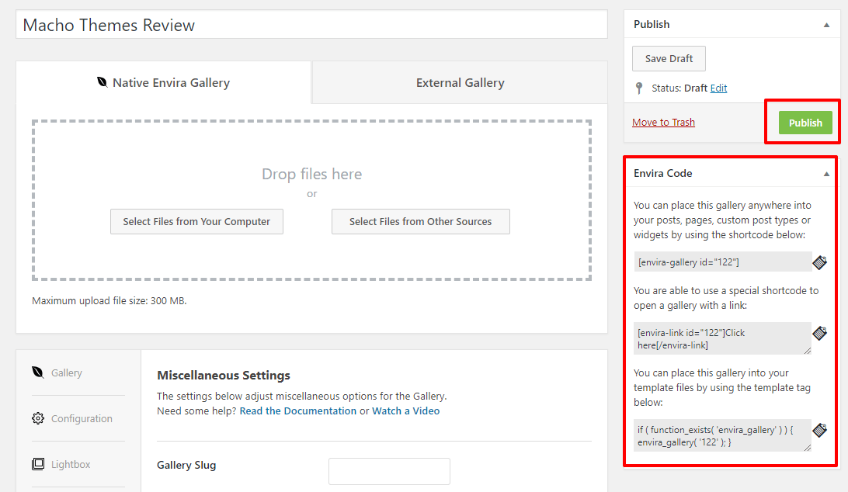Copy the template tag code with clipboard icon
Viewport: 848px width, 492px height.
tap(820, 431)
